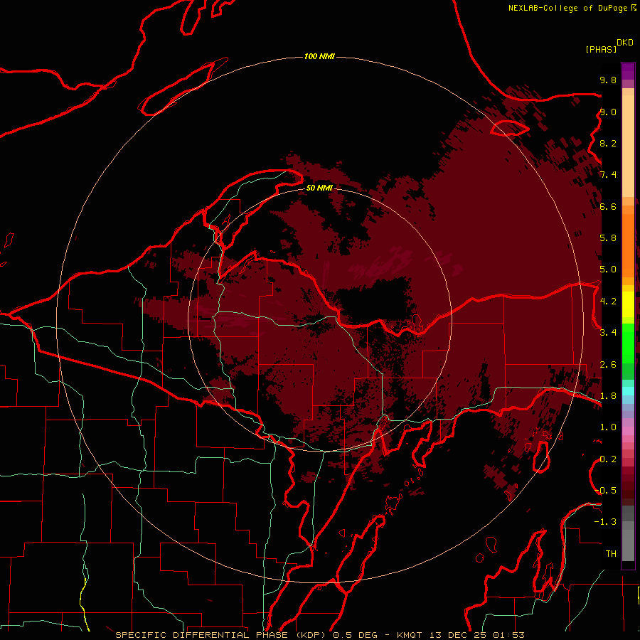Click the 5.0 value on the color scale
Viewport: 640px width, 640px height.
[x=608, y=270]
